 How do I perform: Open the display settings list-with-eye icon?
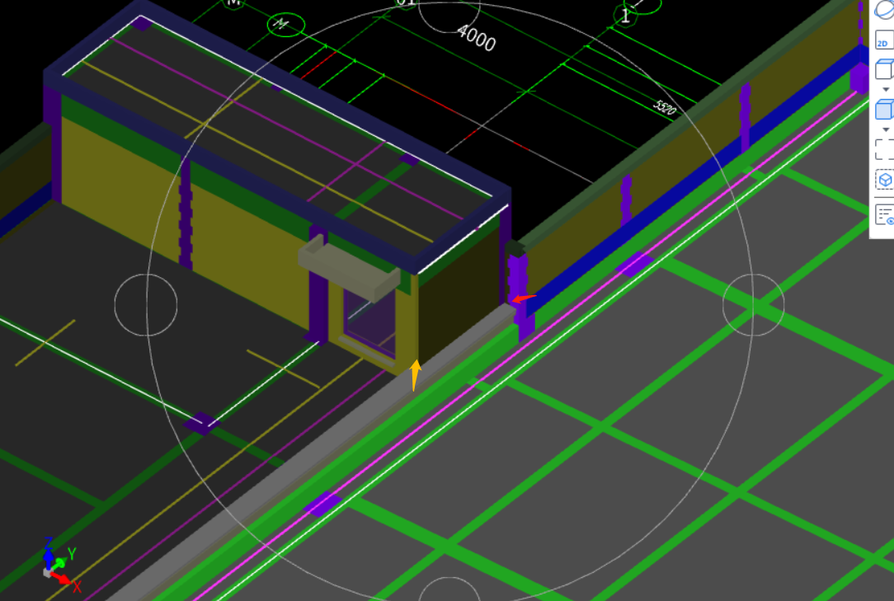pos(884,215)
